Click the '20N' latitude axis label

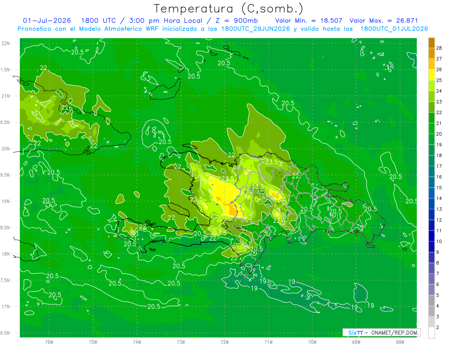tap(6, 149)
